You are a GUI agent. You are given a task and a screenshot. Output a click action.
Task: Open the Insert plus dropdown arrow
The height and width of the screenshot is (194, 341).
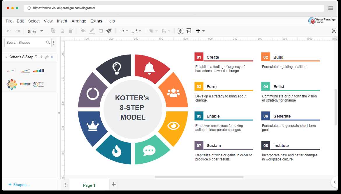tap(203, 31)
